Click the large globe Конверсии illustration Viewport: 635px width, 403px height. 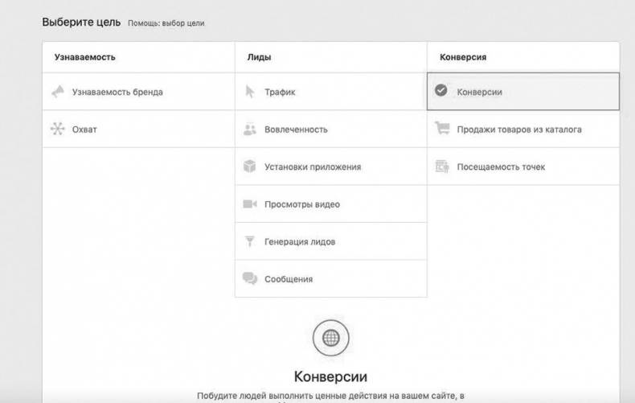[x=330, y=339]
